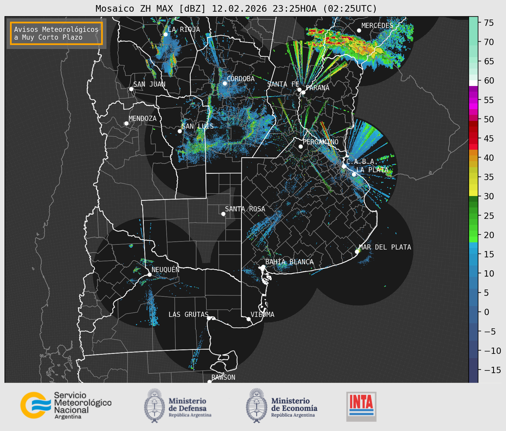Select the LA PLATA city marker
This screenshot has height=431, width=506.
point(354,174)
